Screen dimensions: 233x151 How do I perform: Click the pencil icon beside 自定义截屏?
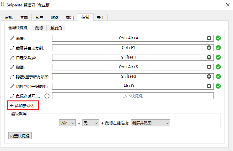(x=12, y=58)
